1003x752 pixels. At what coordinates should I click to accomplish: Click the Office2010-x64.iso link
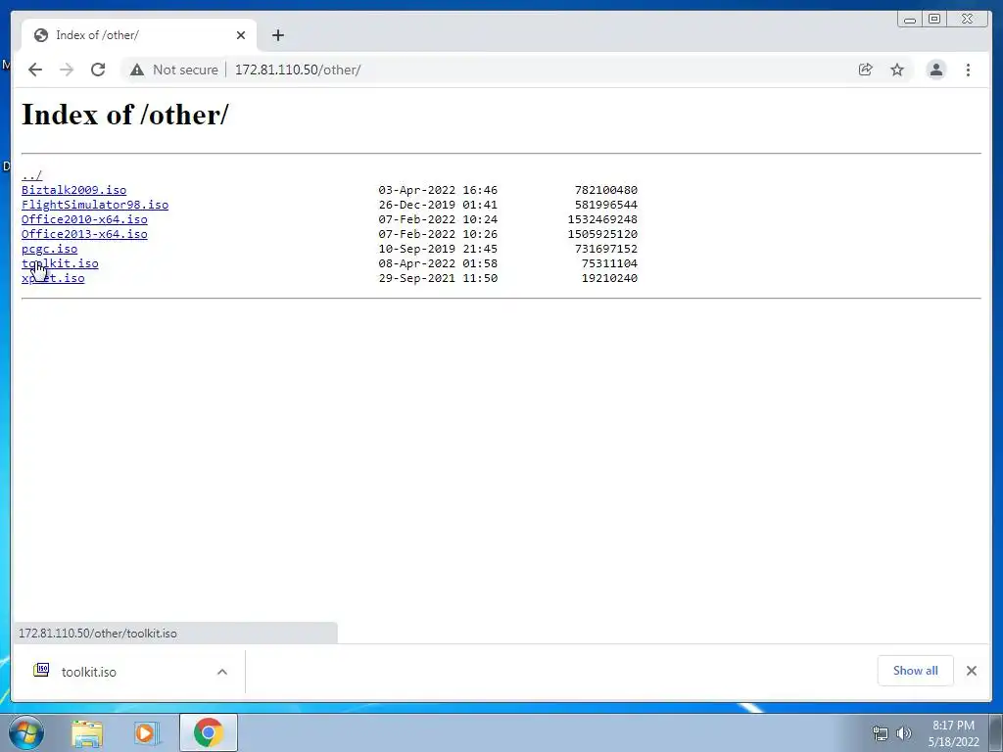tap(84, 219)
